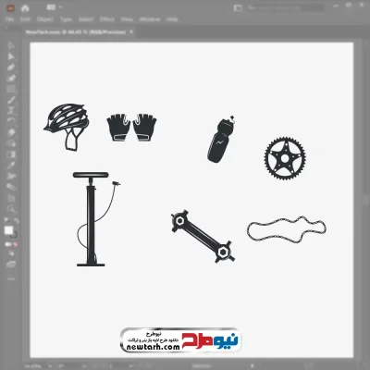The width and height of the screenshot is (370, 370).
Task: Swap fill and stroke colors
Action: point(16,221)
